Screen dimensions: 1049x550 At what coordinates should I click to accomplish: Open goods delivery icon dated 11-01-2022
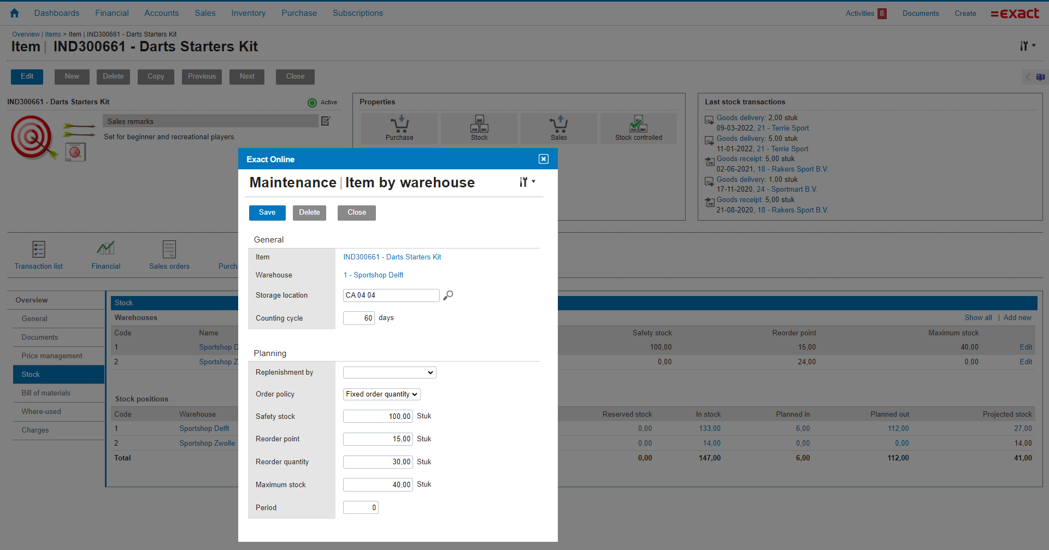tap(709, 141)
